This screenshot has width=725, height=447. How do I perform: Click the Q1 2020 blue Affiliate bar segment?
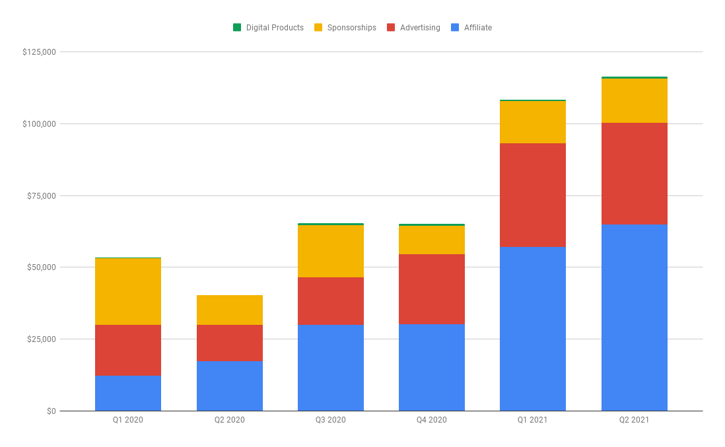pyautogui.click(x=128, y=393)
